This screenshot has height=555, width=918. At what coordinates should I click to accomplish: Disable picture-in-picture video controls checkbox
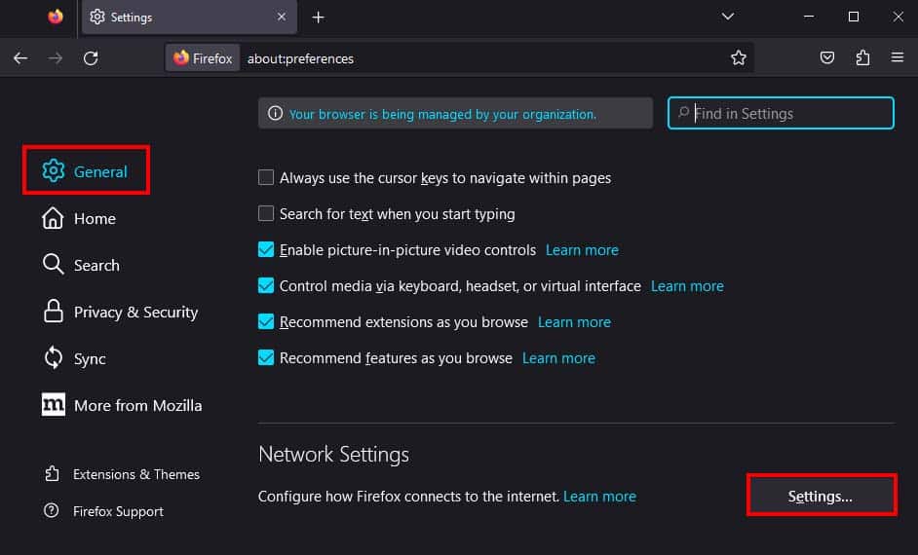[266, 249]
